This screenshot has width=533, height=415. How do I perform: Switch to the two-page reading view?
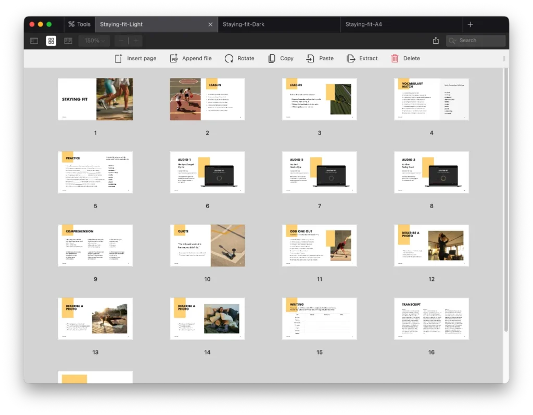tap(68, 41)
